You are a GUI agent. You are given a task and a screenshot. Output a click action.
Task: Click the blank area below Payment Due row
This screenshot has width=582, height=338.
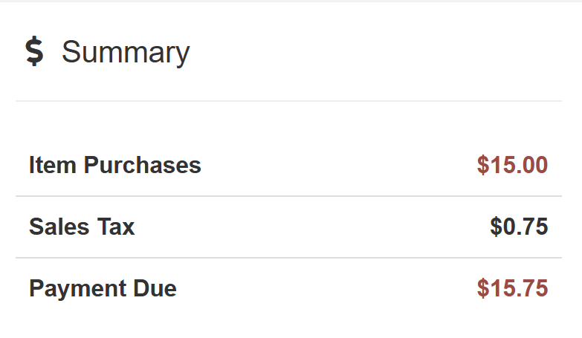288,323
